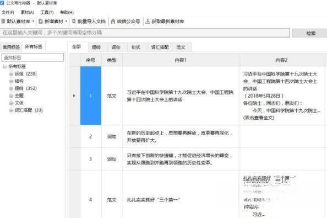Expand the 主题 tree node
The width and height of the screenshot is (327, 218).
click(x=11, y=96)
